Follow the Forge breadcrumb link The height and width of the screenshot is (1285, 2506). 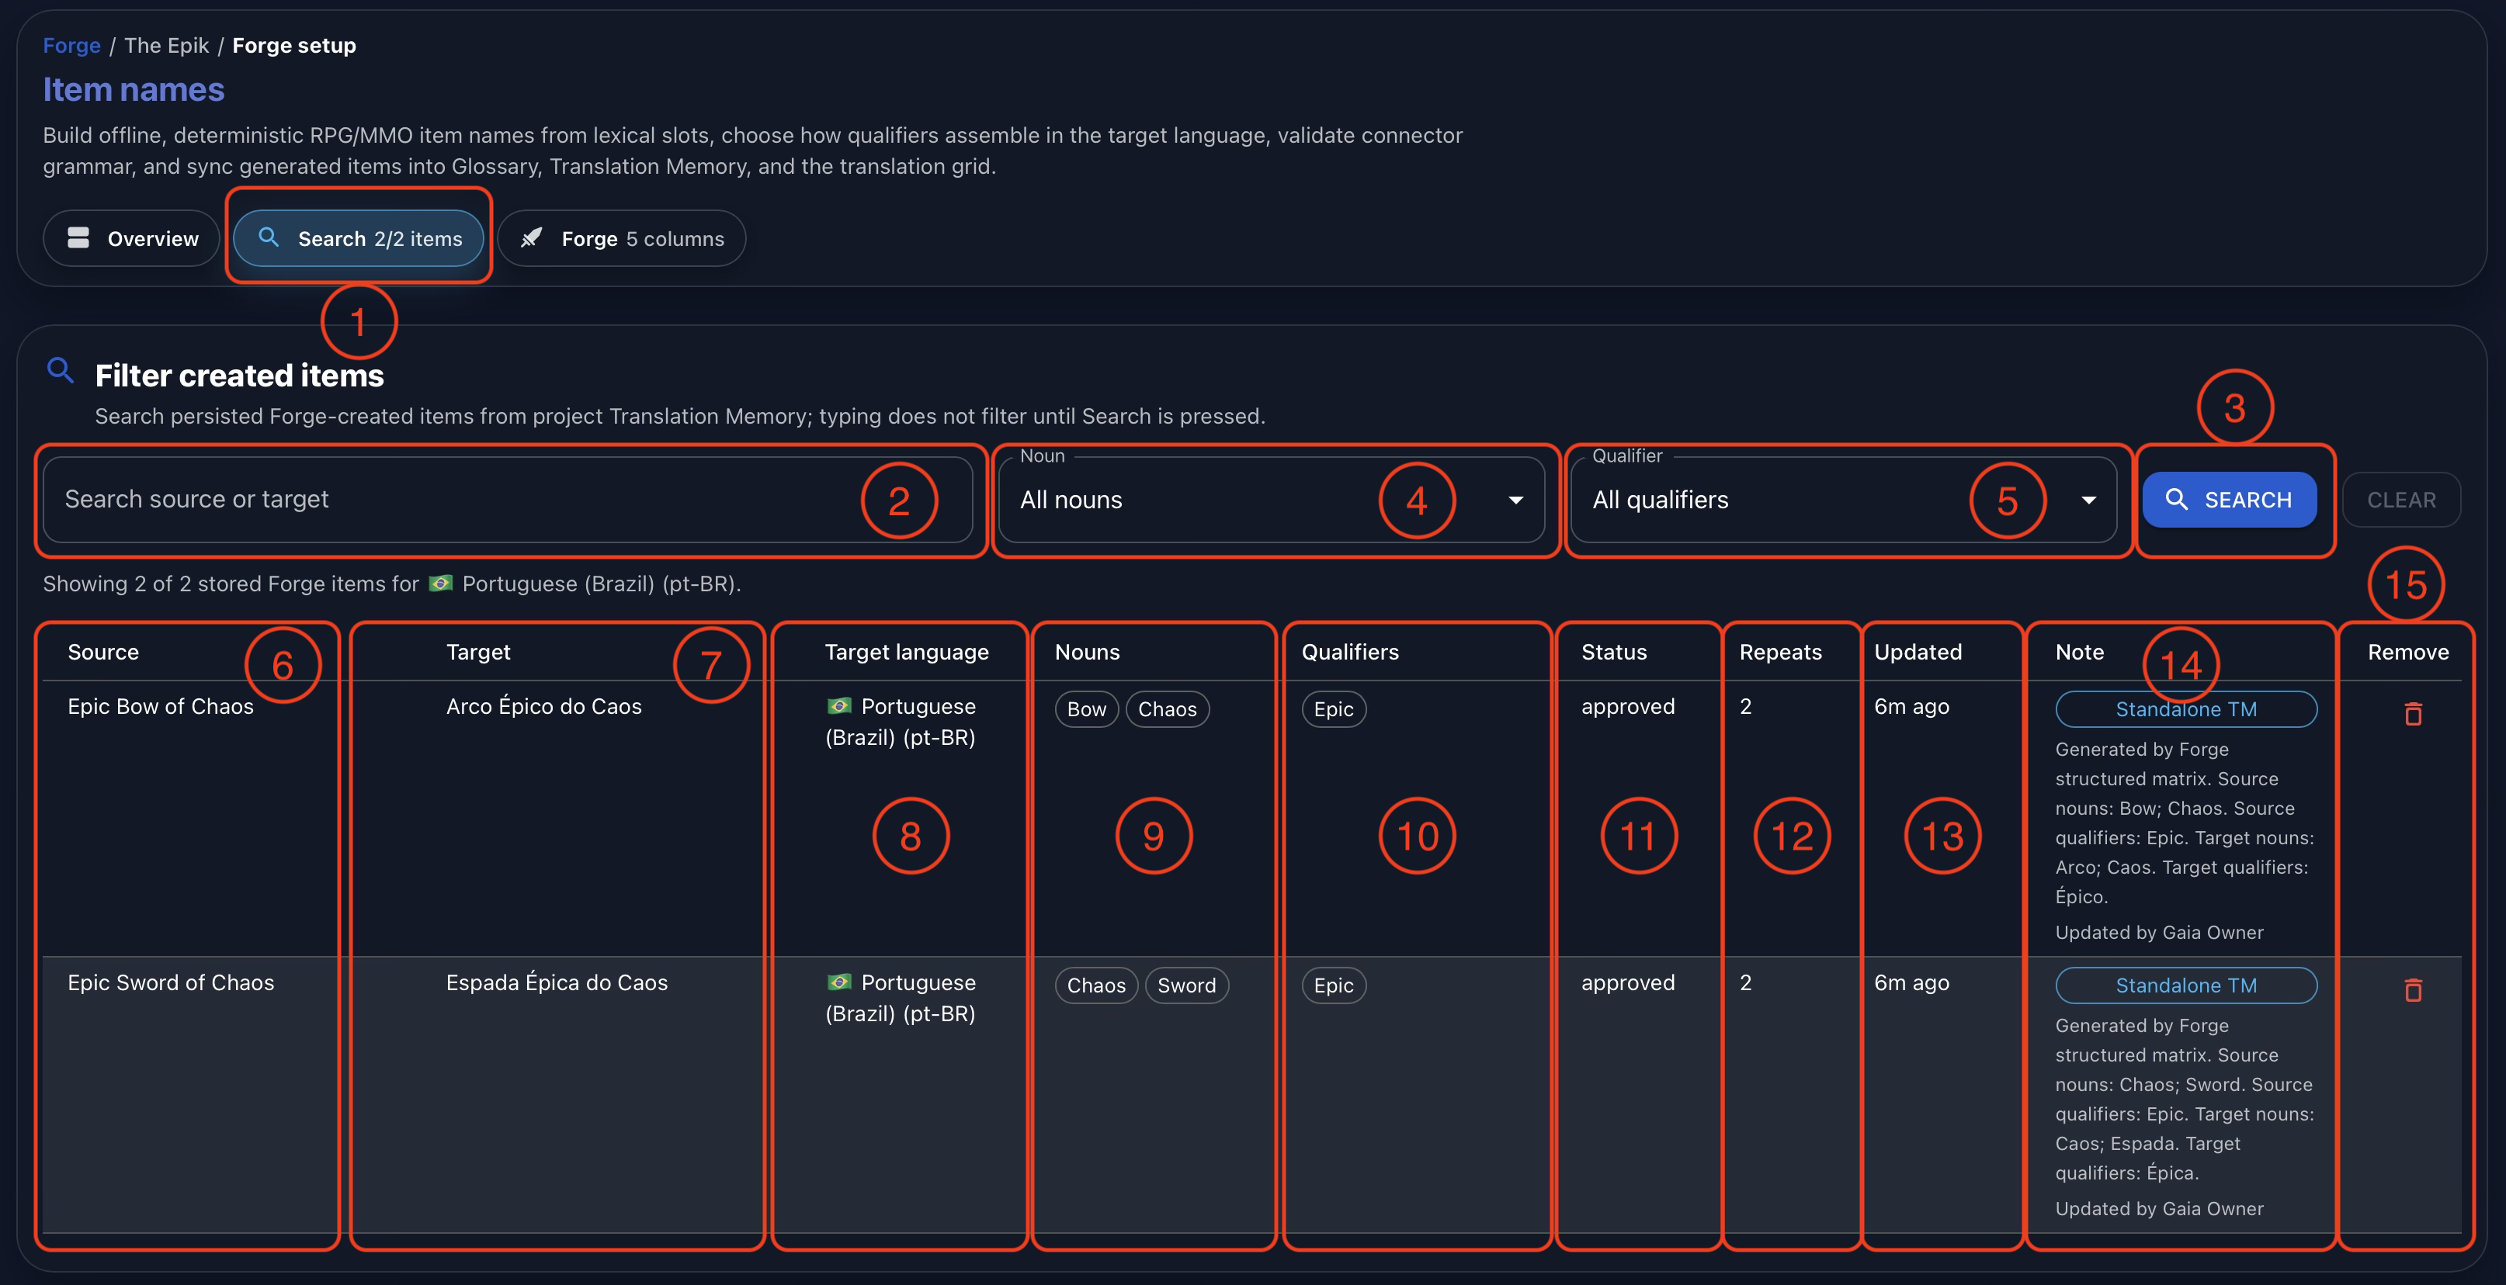[72, 46]
